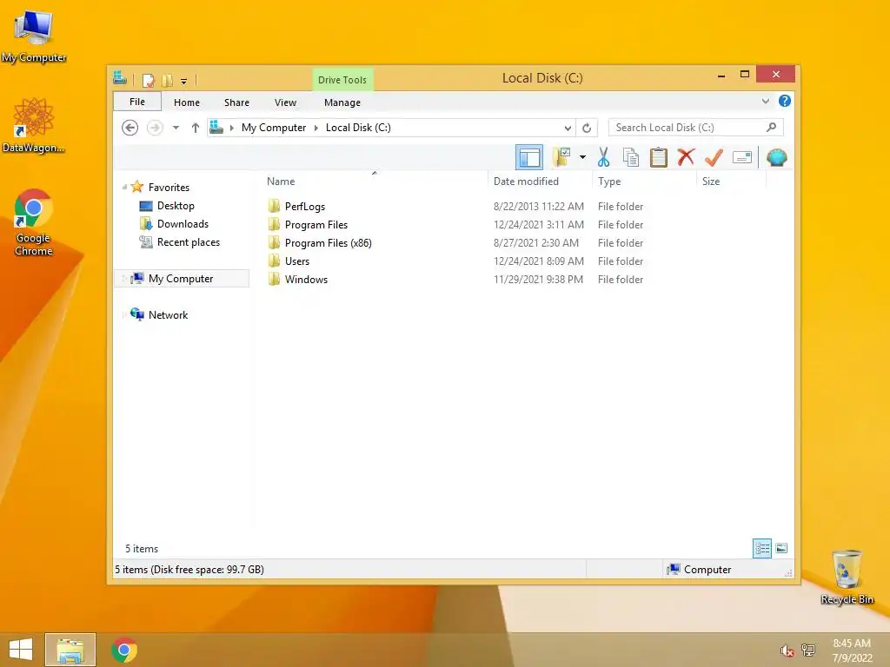
Task: Click Local Disk (C:) in the breadcrumb
Action: pyautogui.click(x=358, y=128)
